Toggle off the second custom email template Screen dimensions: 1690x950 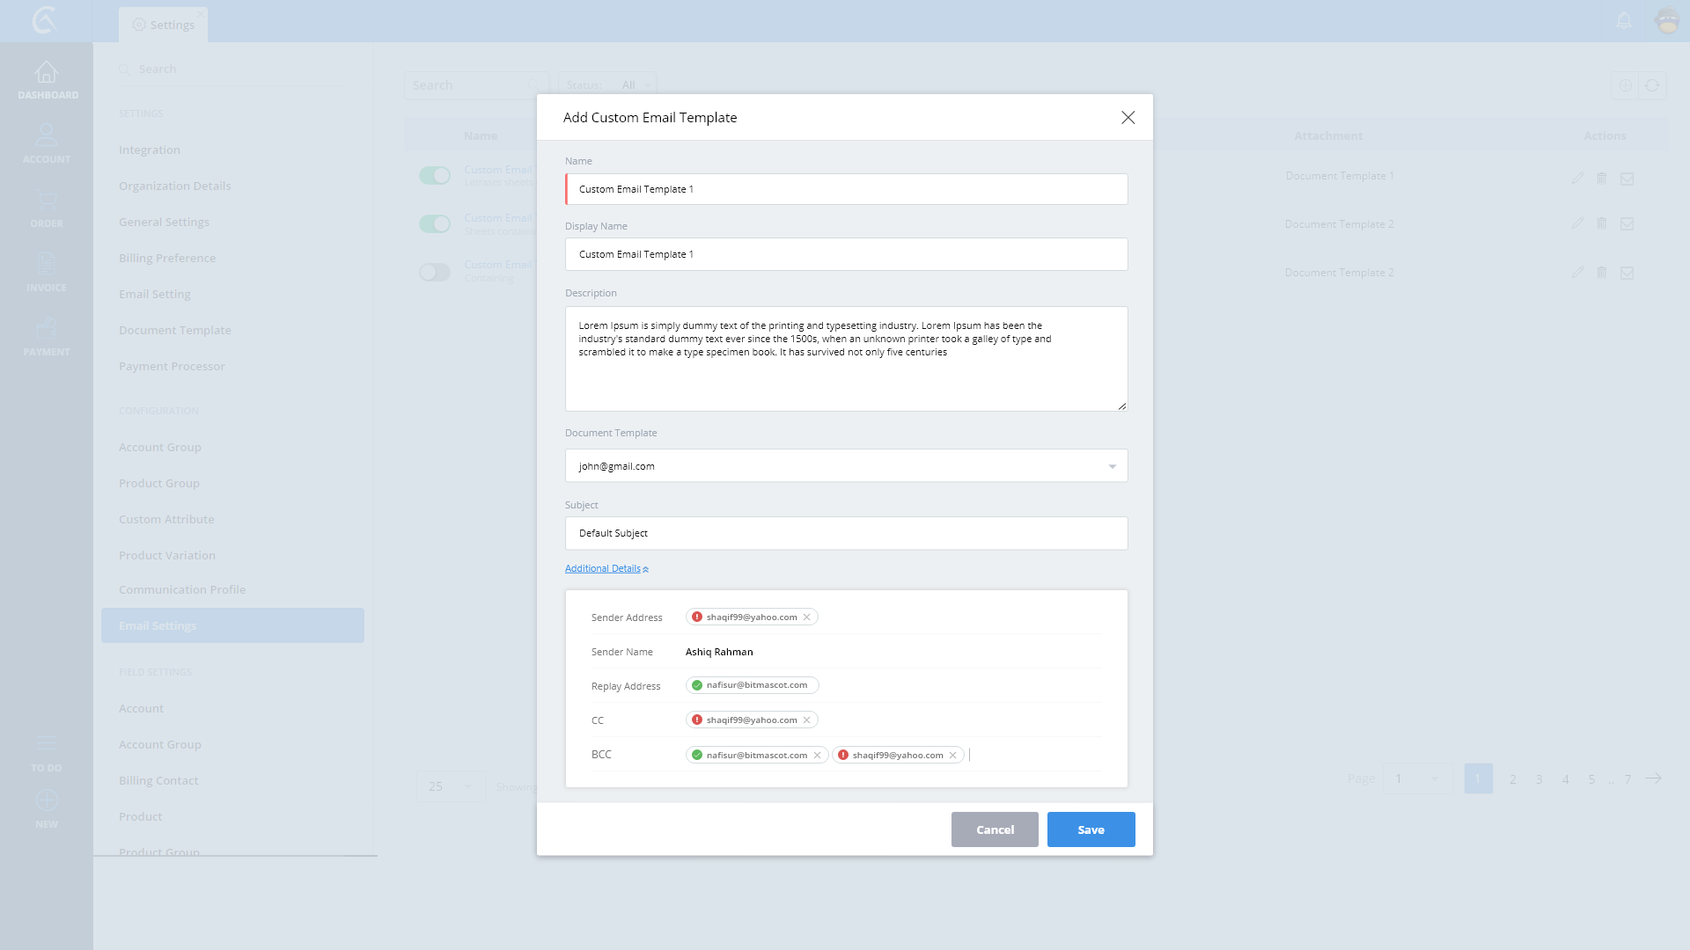click(435, 224)
